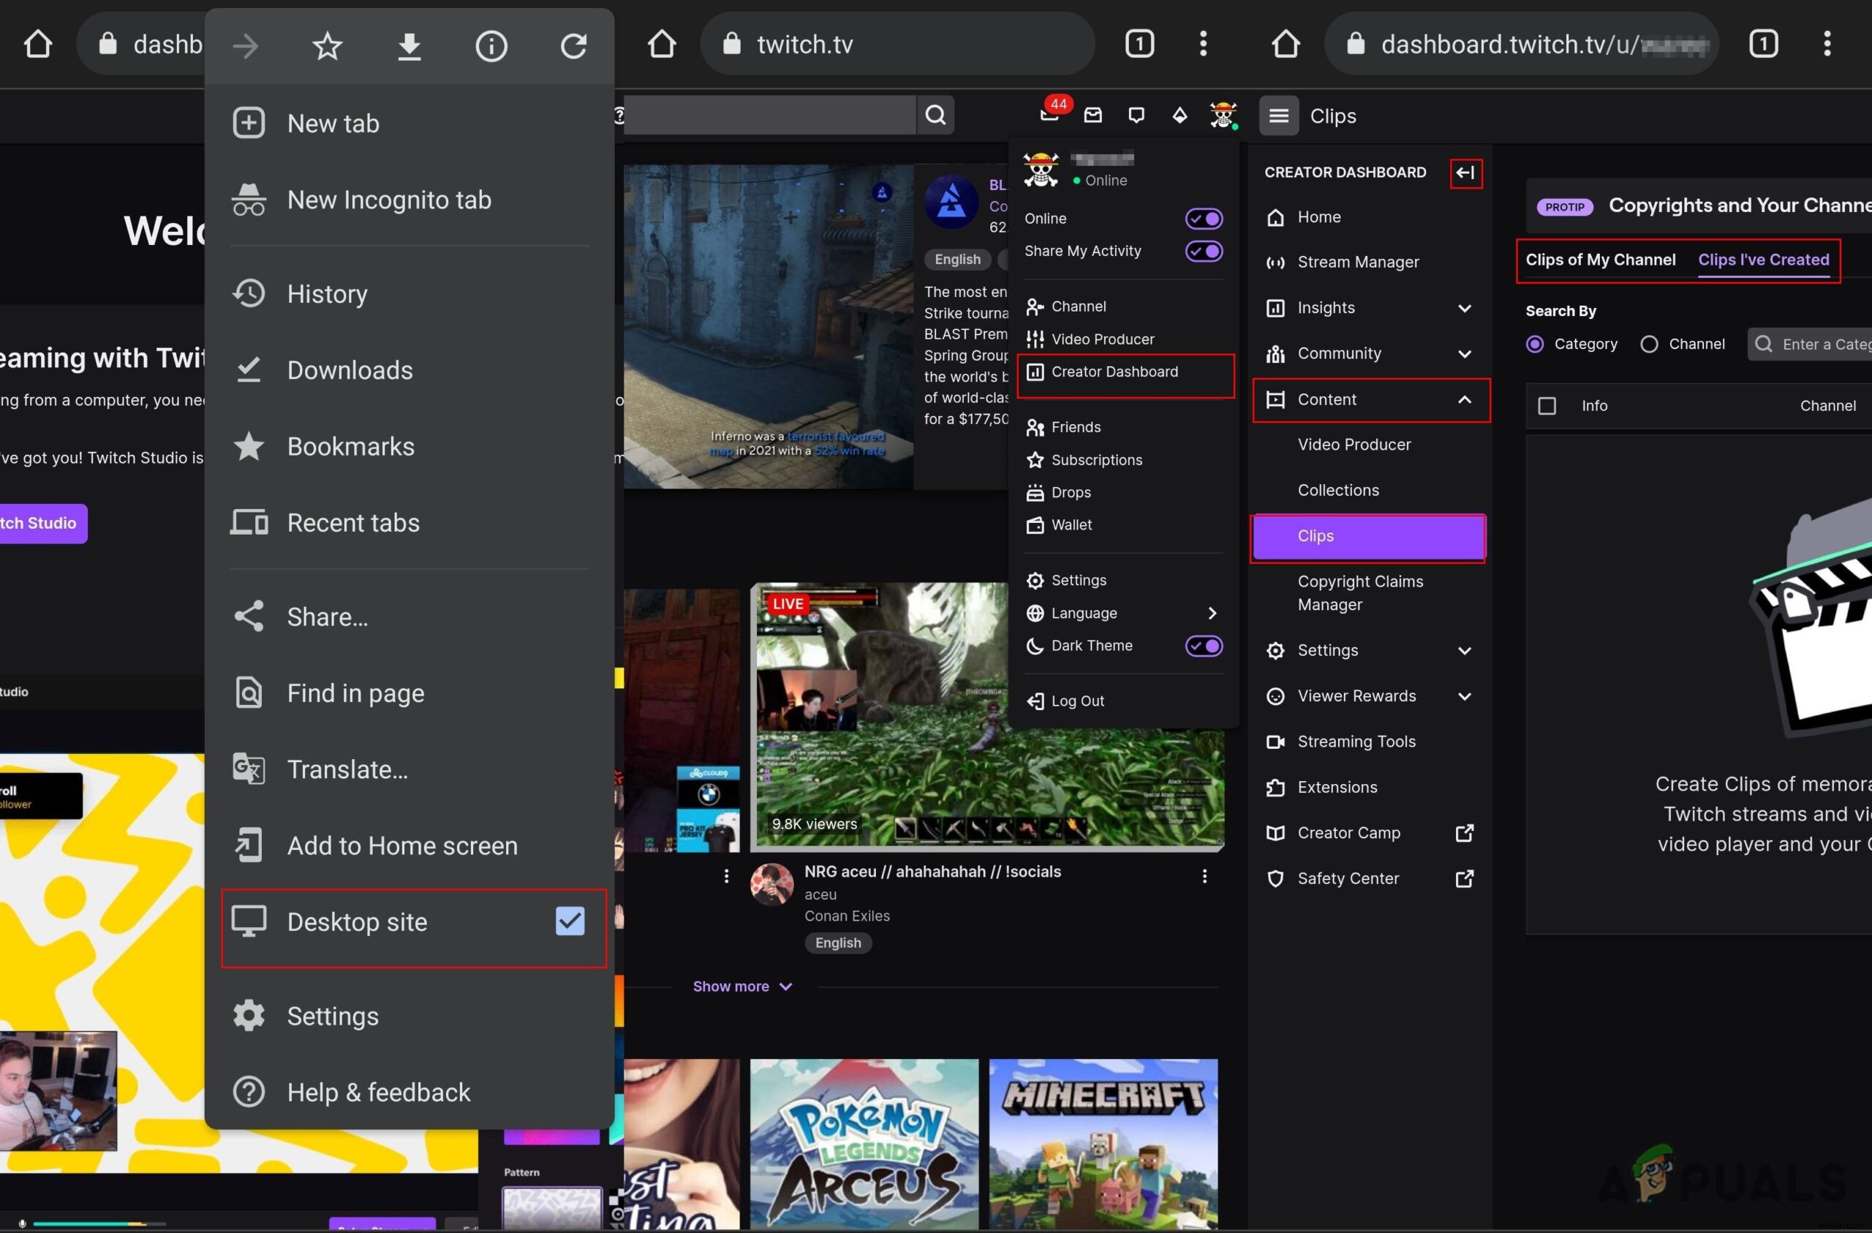
Task: Click the bookmark/star icon in Chrome toolbar
Action: point(326,44)
